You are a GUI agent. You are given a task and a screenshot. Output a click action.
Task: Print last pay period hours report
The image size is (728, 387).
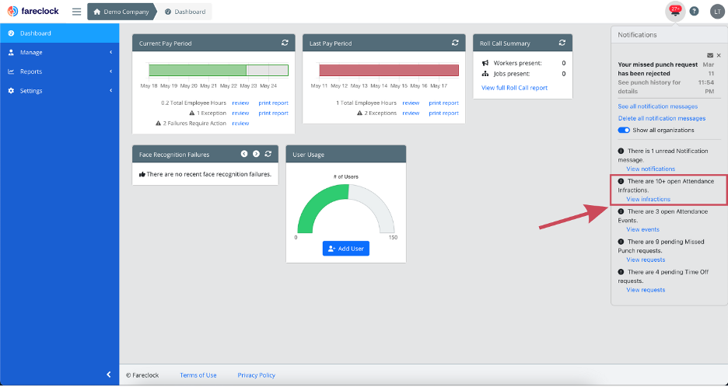click(x=444, y=103)
